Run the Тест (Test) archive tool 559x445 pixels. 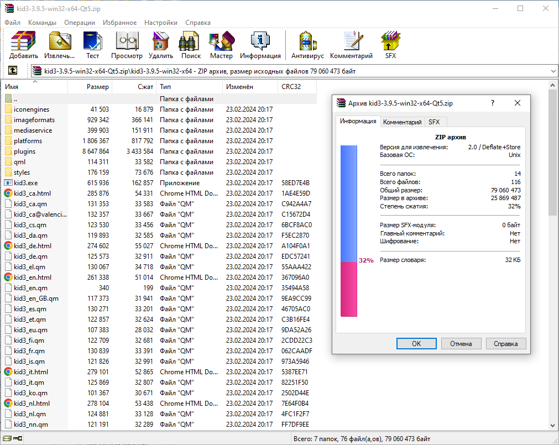pyautogui.click(x=92, y=45)
